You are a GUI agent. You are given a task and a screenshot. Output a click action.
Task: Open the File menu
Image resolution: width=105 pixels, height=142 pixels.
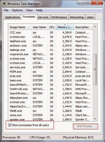click(x=6, y=10)
